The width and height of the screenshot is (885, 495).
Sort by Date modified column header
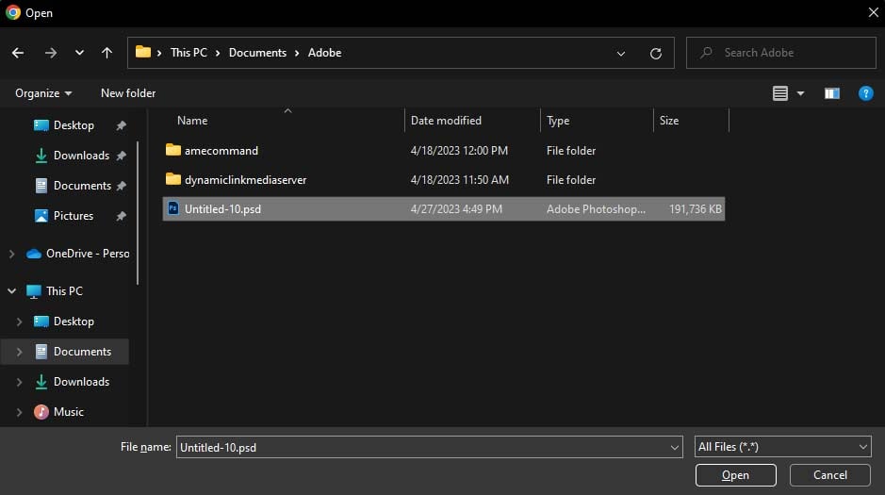(x=446, y=121)
